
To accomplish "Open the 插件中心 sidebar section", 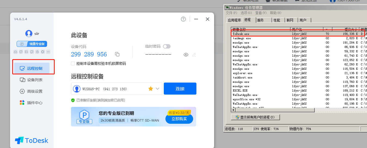I will pyautogui.click(x=32, y=103).
